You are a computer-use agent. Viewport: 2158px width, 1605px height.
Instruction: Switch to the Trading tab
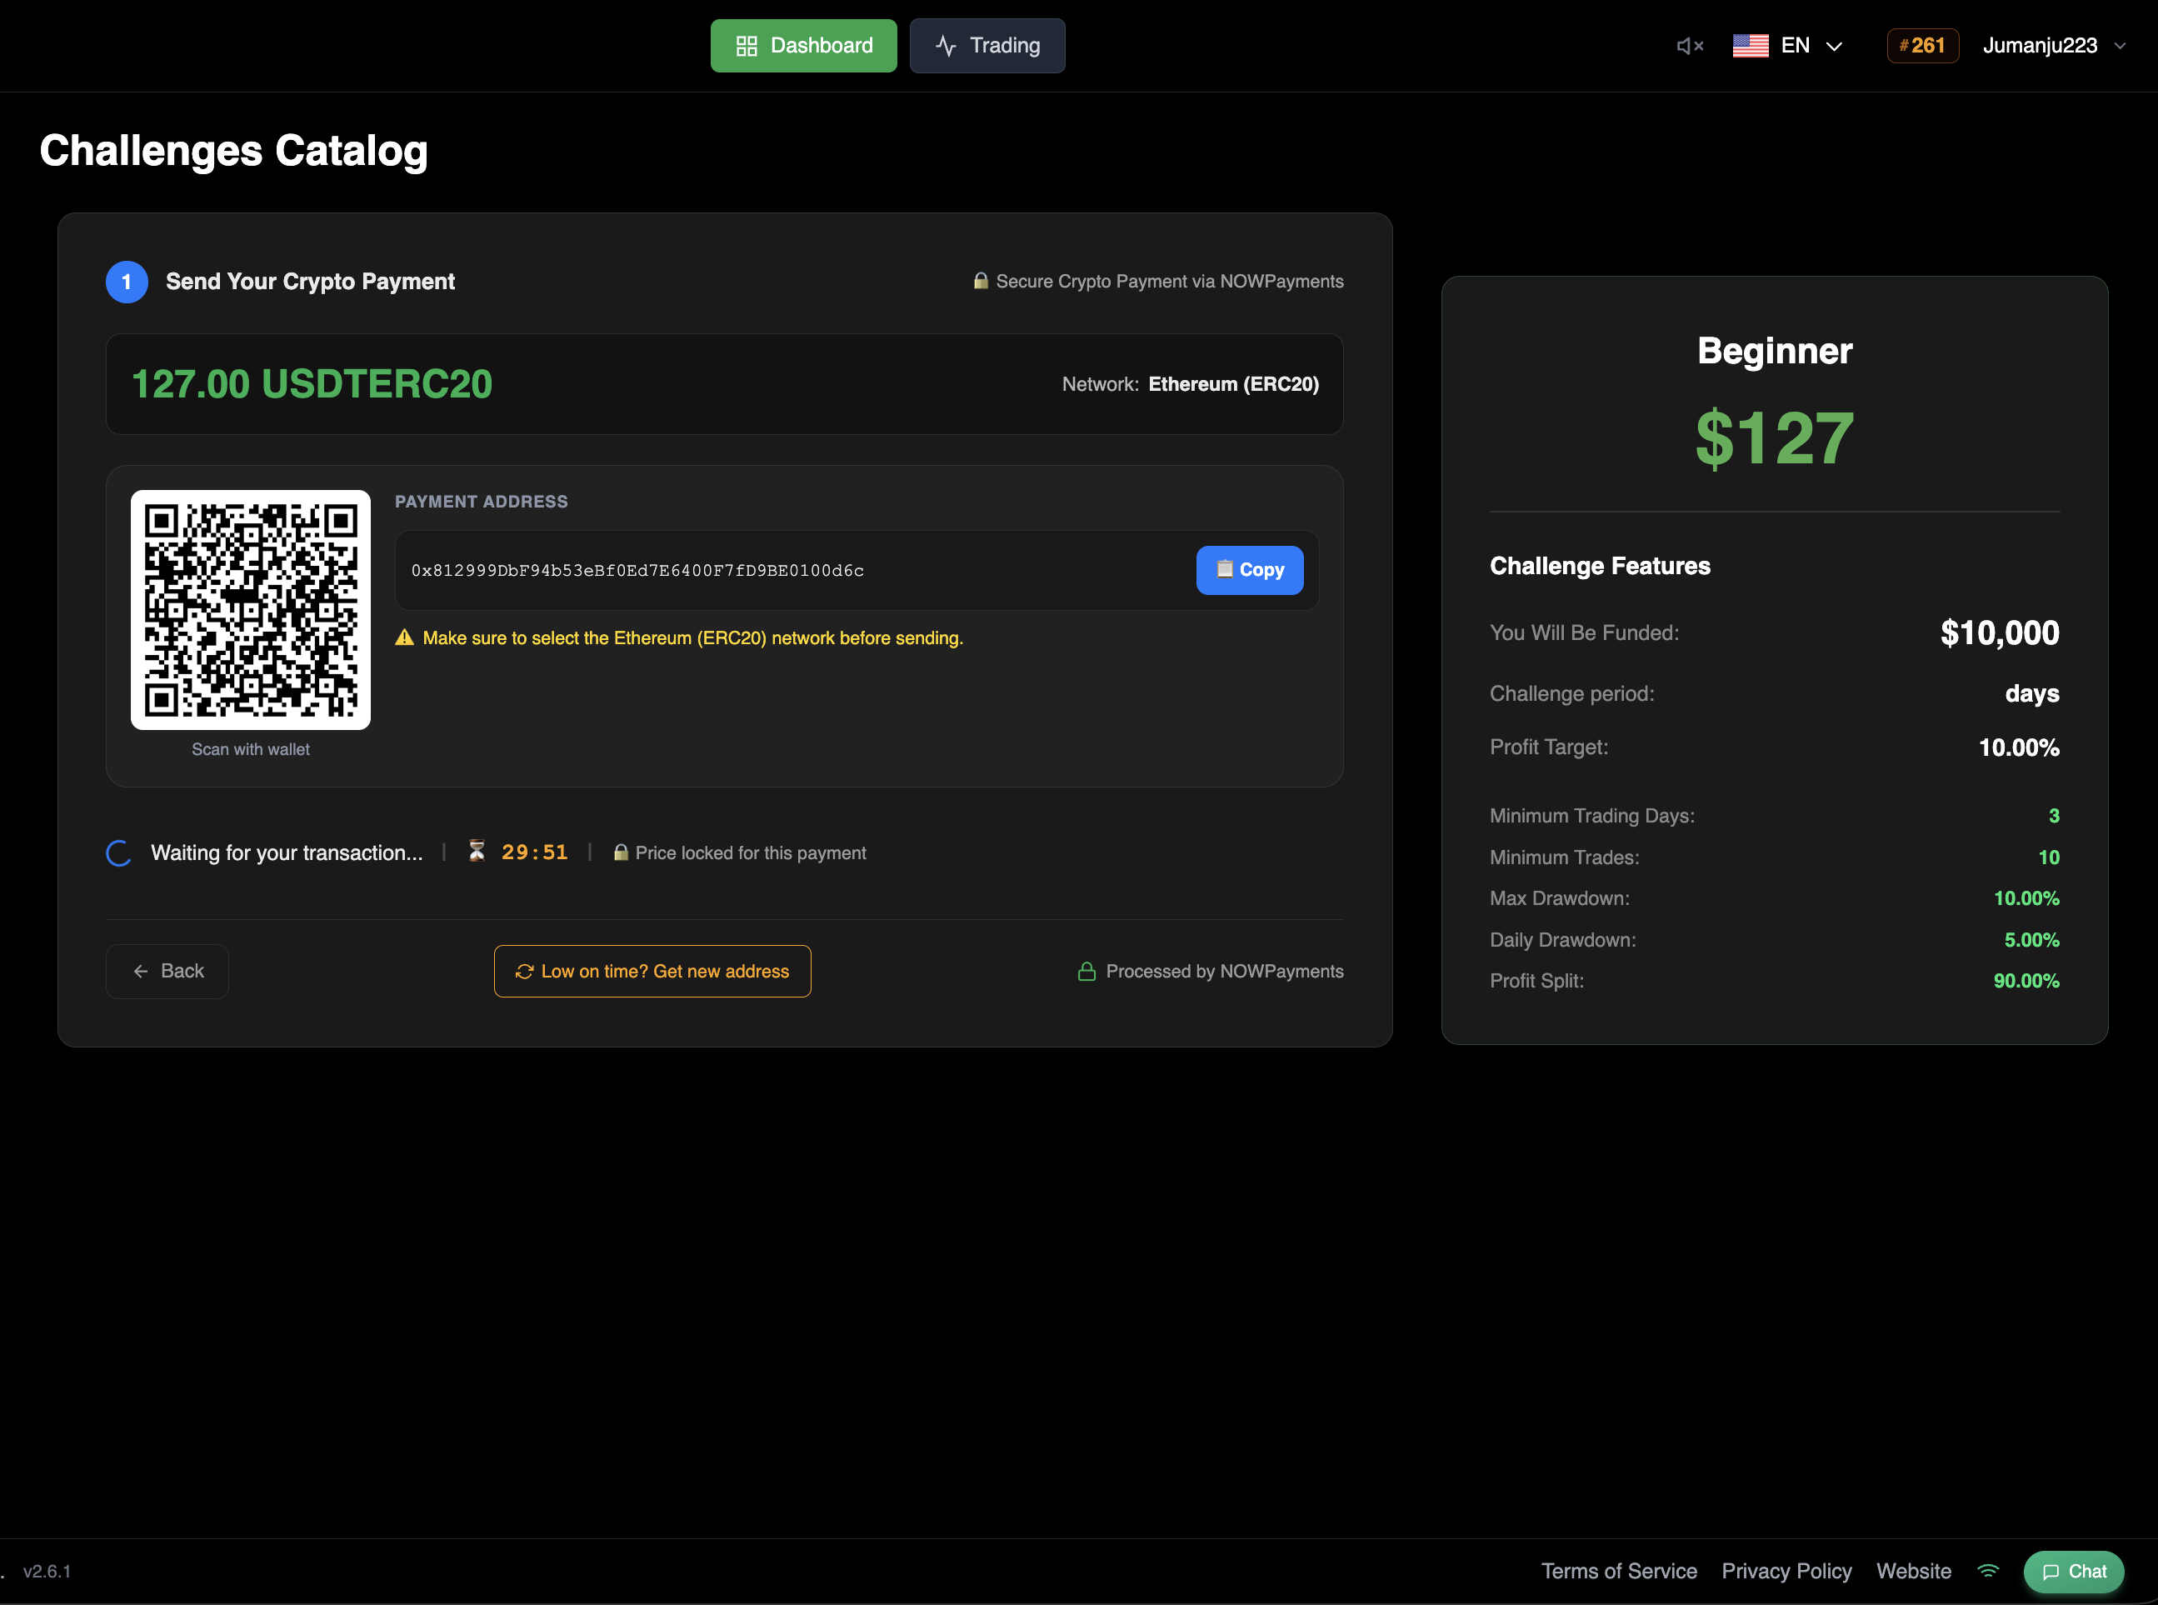(987, 45)
